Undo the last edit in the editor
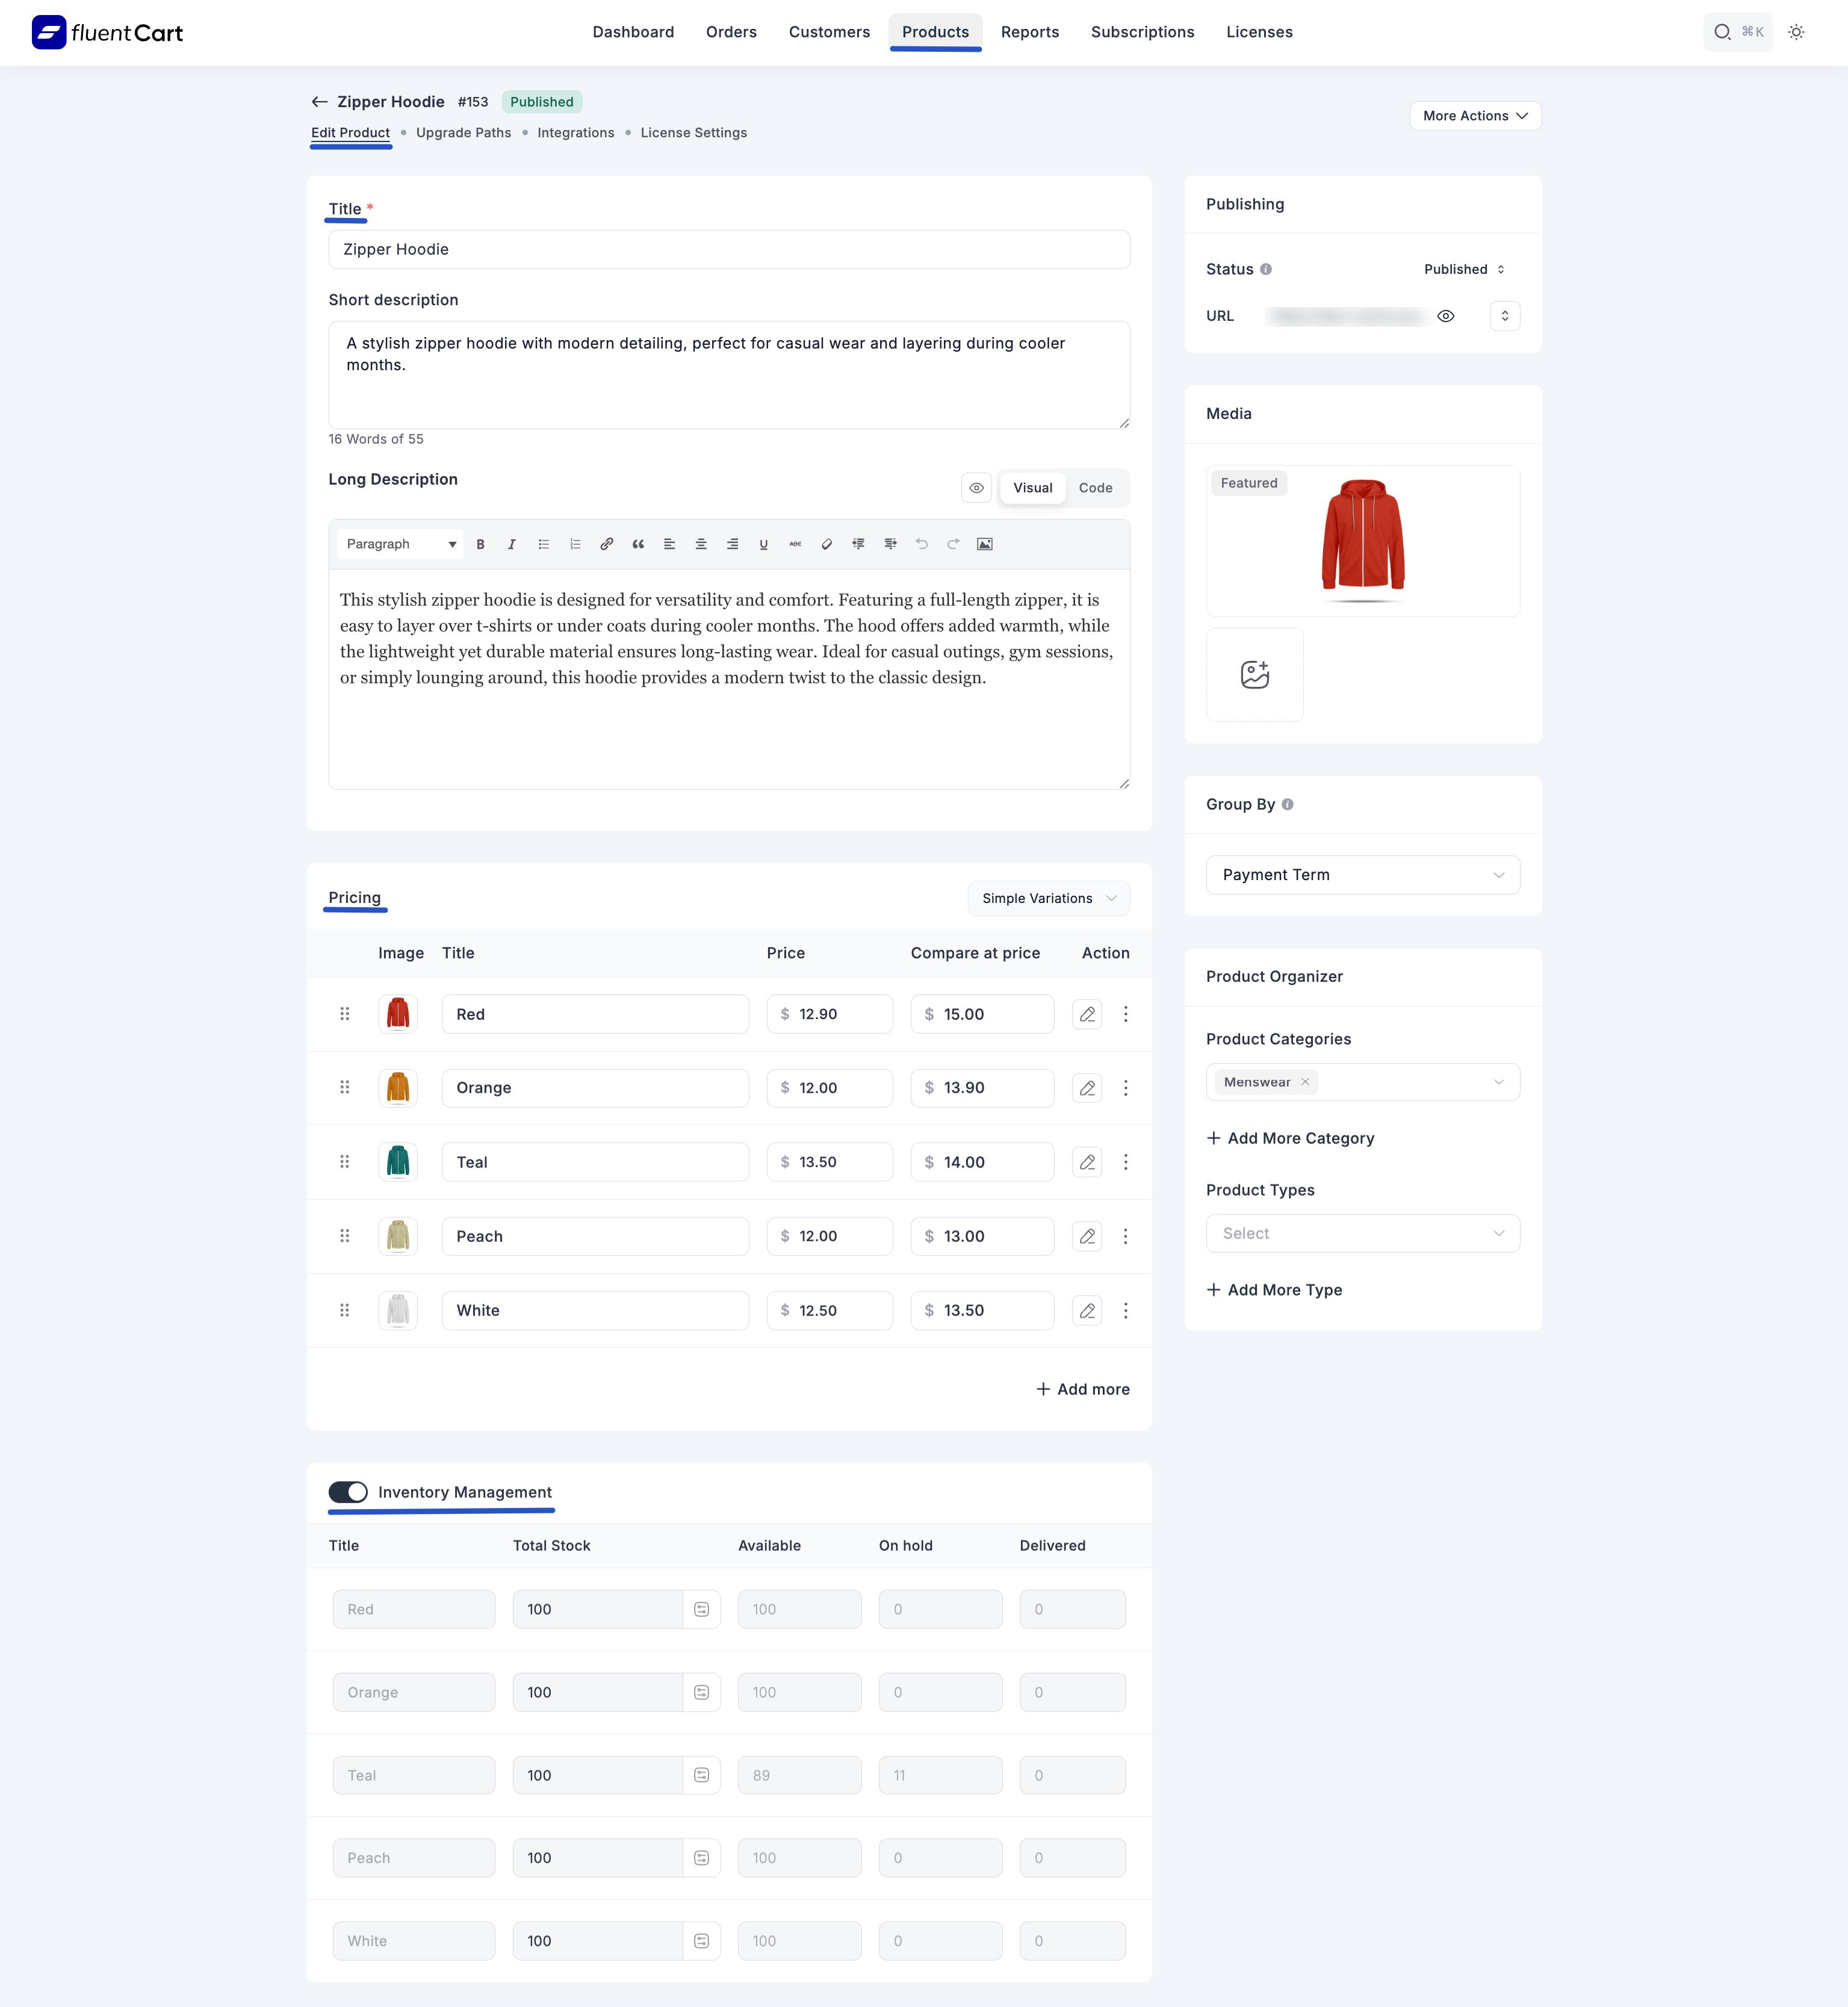Image resolution: width=1848 pixels, height=2007 pixels. click(x=921, y=544)
